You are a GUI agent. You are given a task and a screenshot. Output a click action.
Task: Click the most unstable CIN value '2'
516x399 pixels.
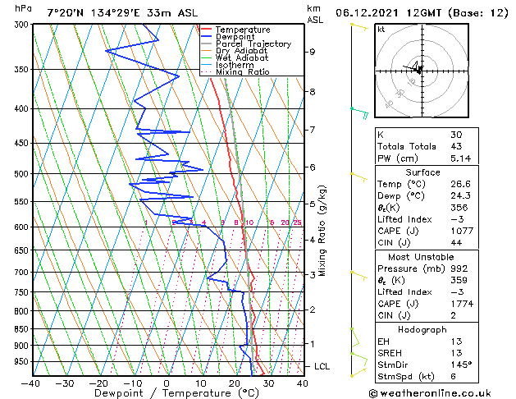pos(453,315)
